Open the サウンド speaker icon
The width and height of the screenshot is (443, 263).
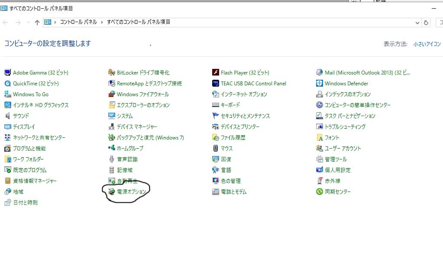point(8,116)
